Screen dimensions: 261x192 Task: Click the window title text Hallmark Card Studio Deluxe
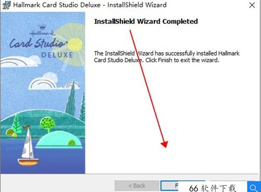pos(57,5)
